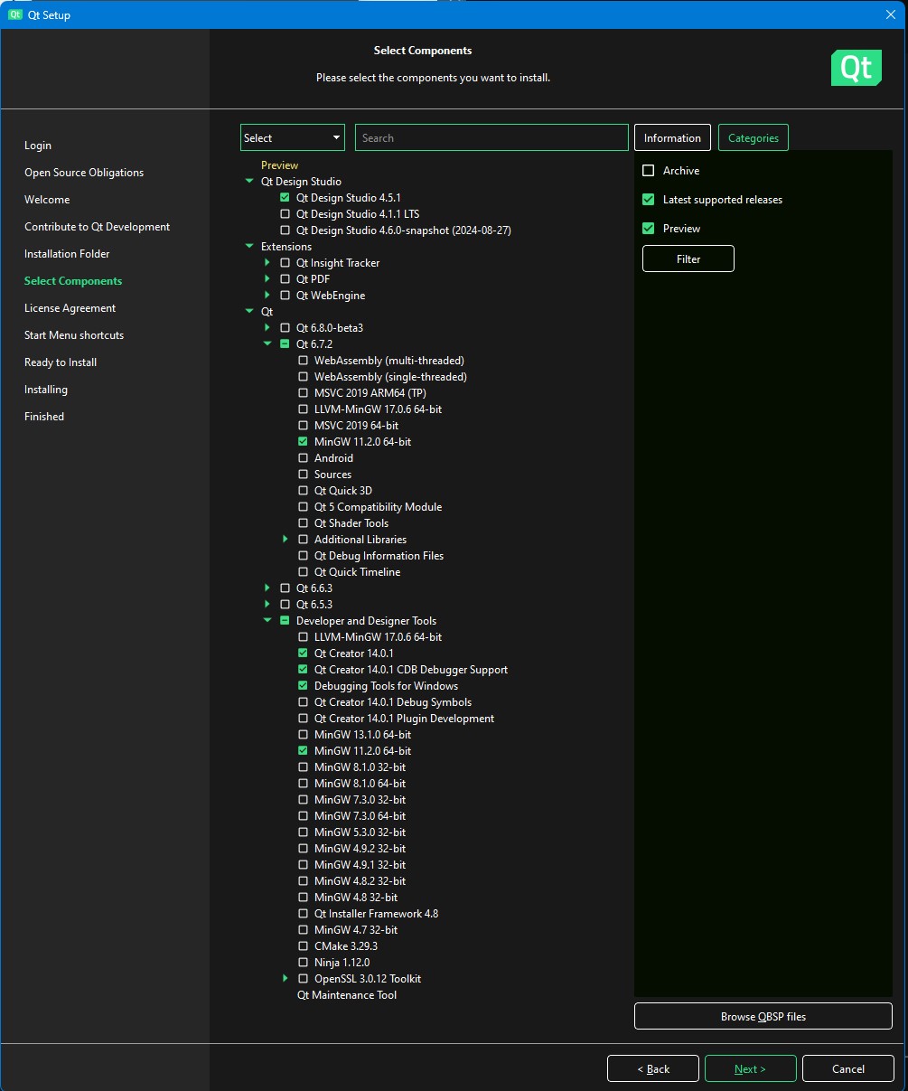Uncheck Debugging Tools for Windows
Viewport: 908px width, 1091px height.
[x=304, y=686]
